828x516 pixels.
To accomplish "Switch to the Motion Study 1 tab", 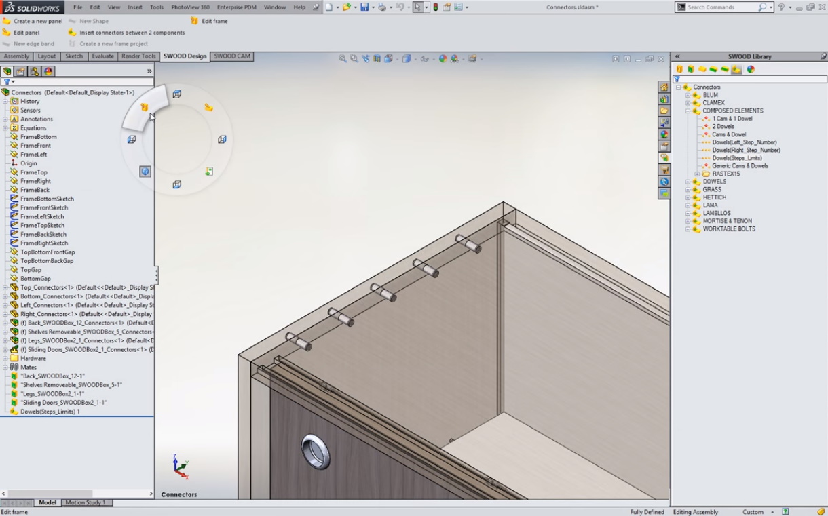I will (x=85, y=502).
